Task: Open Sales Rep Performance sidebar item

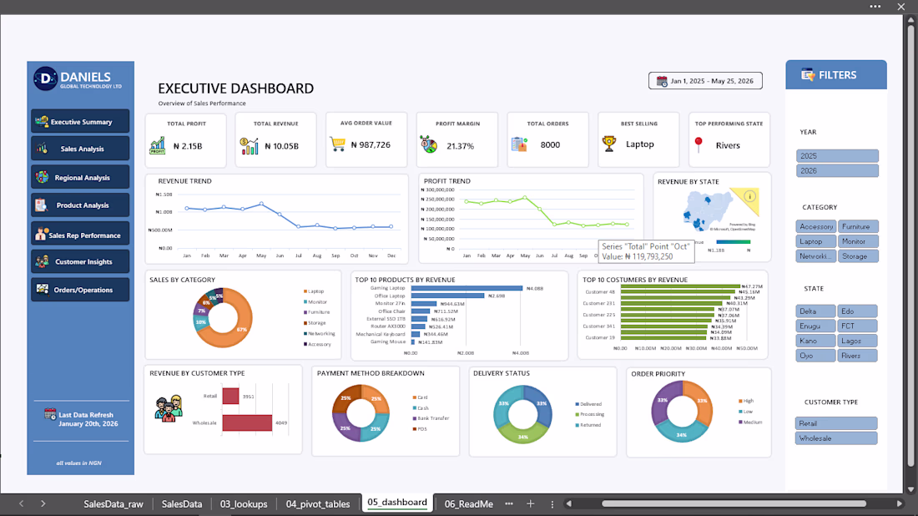Action: pyautogui.click(x=80, y=235)
